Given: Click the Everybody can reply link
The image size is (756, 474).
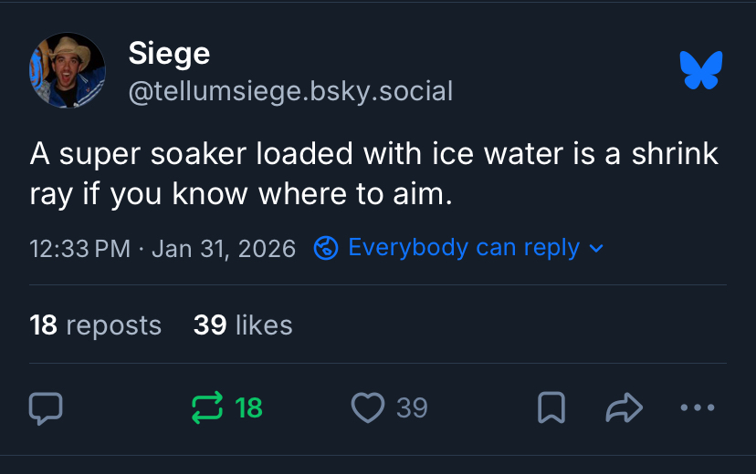Looking at the screenshot, I should click(464, 248).
